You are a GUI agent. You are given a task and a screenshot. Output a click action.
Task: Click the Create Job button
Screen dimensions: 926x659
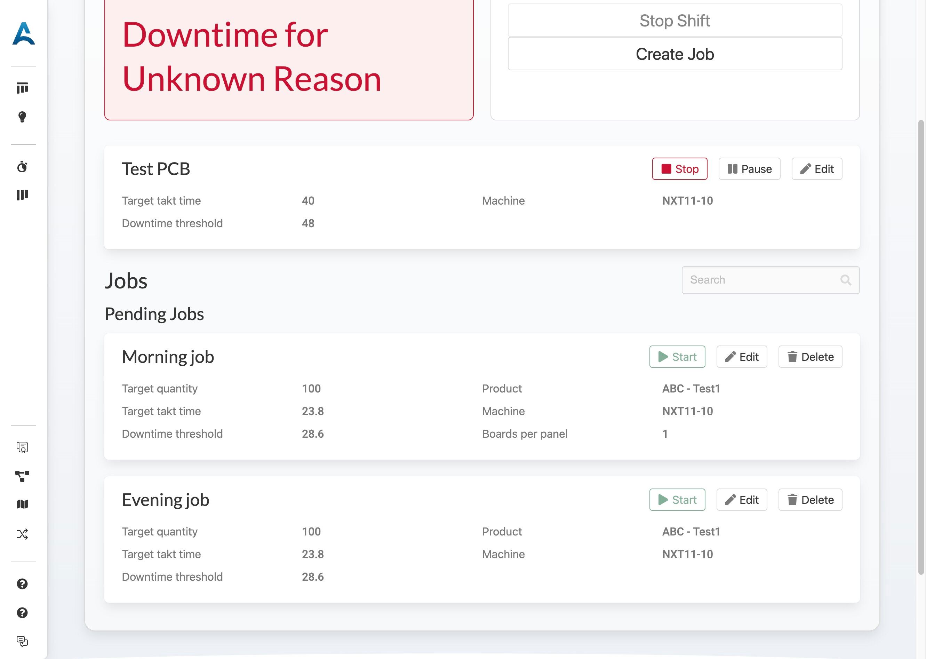coord(674,54)
